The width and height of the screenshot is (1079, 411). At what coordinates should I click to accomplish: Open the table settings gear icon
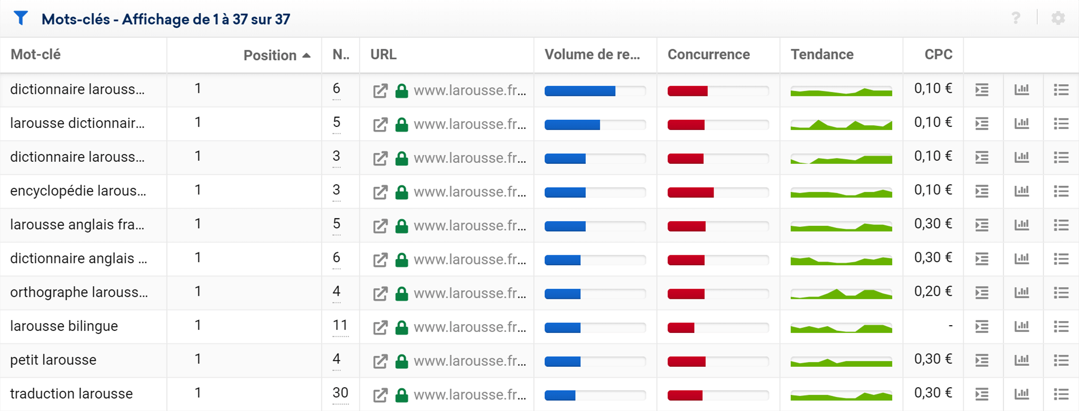click(x=1058, y=18)
